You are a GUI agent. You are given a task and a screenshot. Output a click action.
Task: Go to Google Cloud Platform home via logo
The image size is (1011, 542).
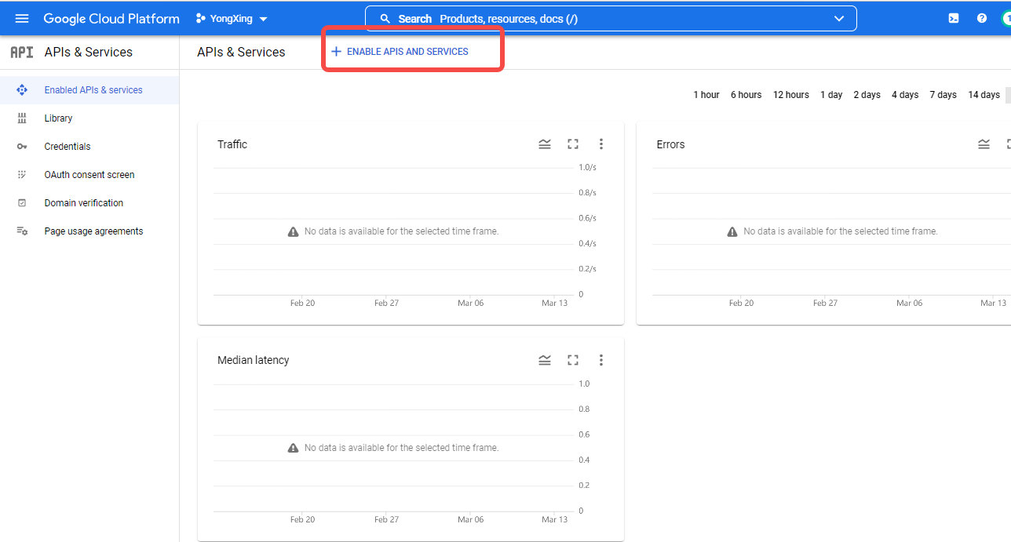111,19
